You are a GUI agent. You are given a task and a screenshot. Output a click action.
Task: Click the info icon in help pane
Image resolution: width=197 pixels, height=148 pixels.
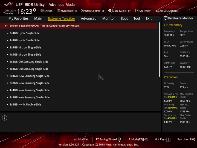tap(5, 118)
